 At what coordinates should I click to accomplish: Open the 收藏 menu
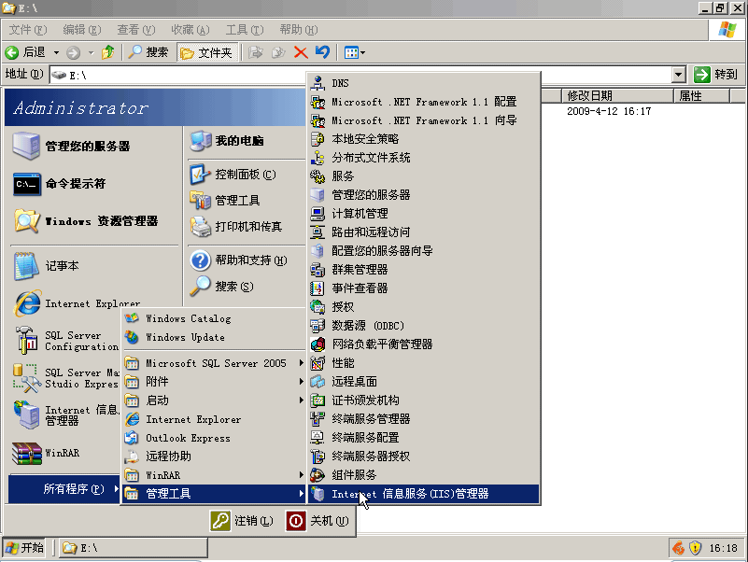click(191, 30)
